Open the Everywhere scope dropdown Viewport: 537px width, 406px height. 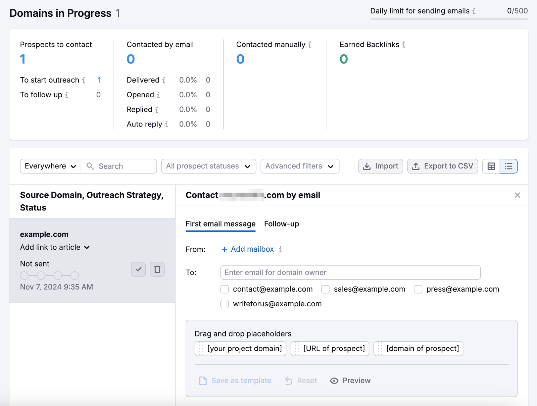click(x=51, y=166)
